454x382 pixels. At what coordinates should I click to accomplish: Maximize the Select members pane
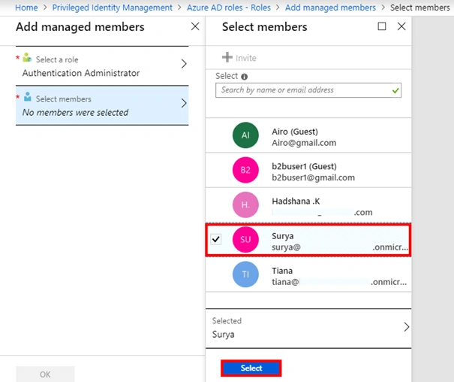(382, 26)
